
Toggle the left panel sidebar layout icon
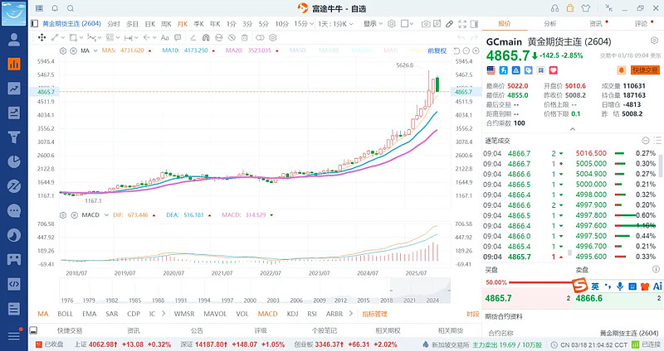(35, 24)
